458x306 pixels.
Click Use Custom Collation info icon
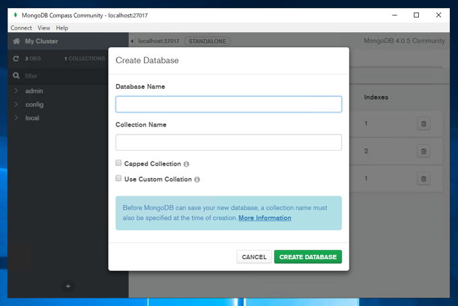coord(197,180)
